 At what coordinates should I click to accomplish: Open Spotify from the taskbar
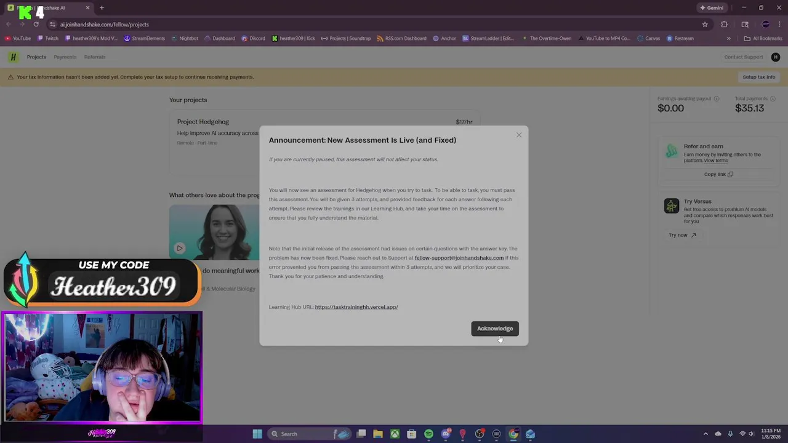click(428, 434)
